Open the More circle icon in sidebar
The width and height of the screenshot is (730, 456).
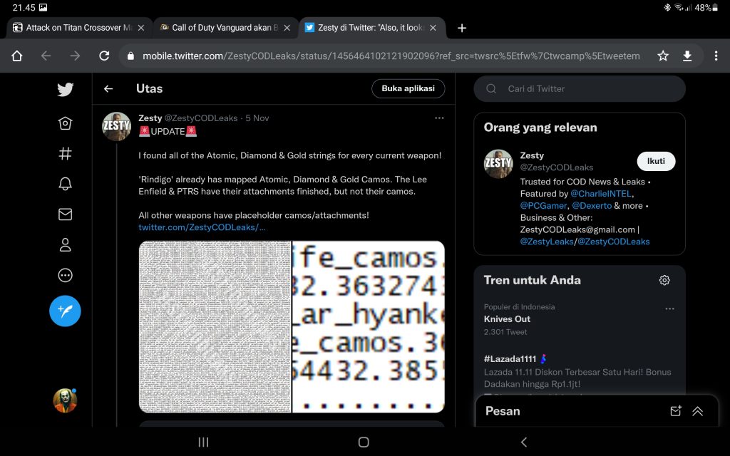65,276
